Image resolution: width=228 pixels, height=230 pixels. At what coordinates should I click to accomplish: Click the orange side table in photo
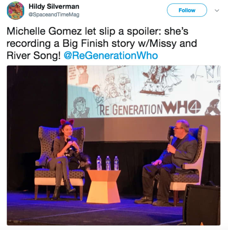coord(104,186)
